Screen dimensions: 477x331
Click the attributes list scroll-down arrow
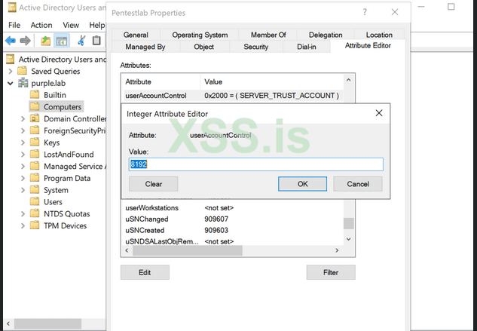(x=349, y=239)
